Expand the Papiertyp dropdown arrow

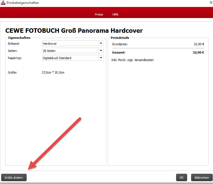coord(101,58)
